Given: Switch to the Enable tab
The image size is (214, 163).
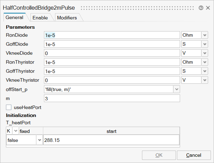Looking at the screenshot, I should click(x=40, y=18).
